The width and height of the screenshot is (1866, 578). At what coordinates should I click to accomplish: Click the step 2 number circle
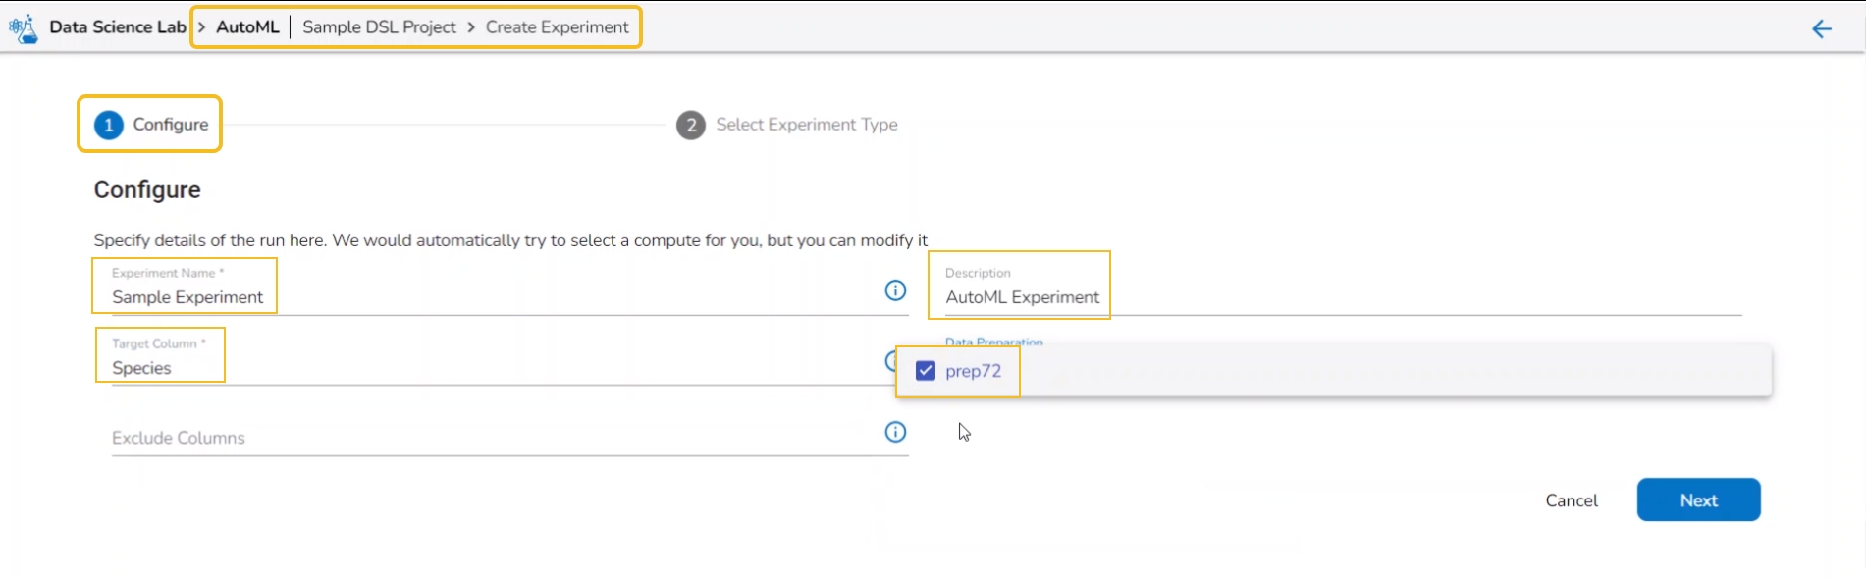[691, 126]
